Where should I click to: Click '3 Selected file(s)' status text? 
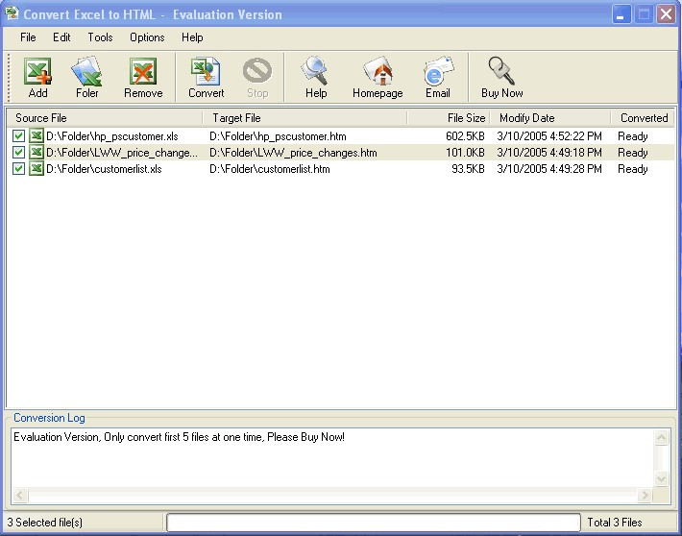pos(45,523)
